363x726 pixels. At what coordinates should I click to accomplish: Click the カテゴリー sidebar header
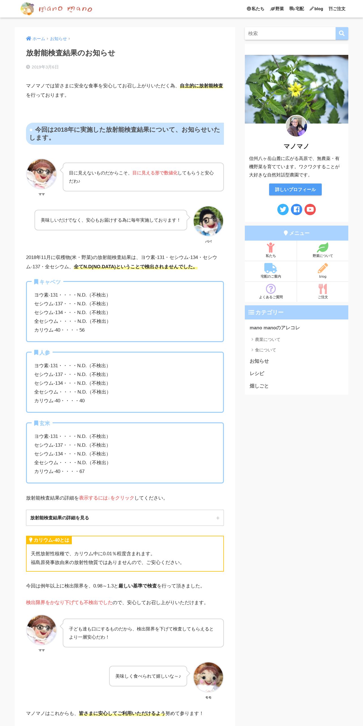click(297, 312)
